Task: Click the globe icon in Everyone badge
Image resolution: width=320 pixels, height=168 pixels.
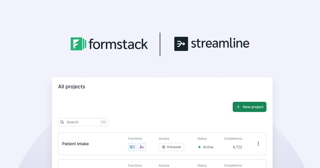Action: point(164,147)
